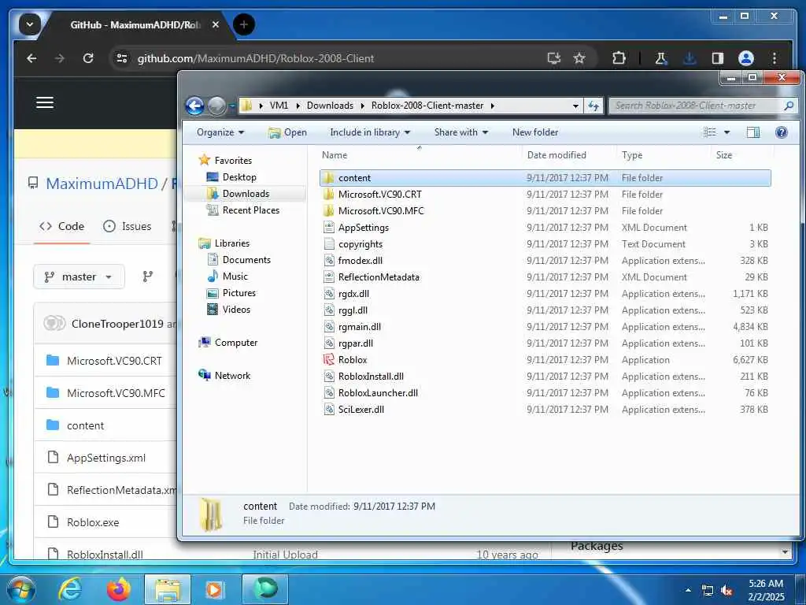Viewport: 806px width, 605px height.
Task: Change view icon in Explorer toolbar
Action: pos(710,132)
